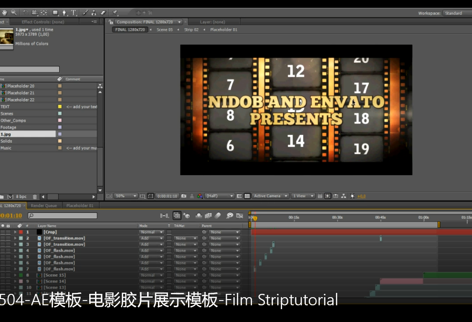Delete selected project item with trash
Screen dimensions: 472x322
pos(35,197)
